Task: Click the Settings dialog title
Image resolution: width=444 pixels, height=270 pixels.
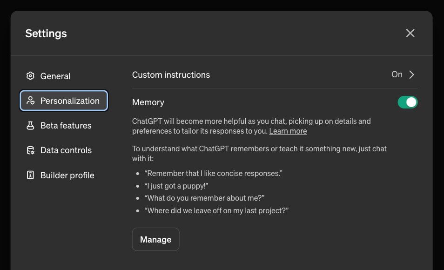Action: coord(46,34)
